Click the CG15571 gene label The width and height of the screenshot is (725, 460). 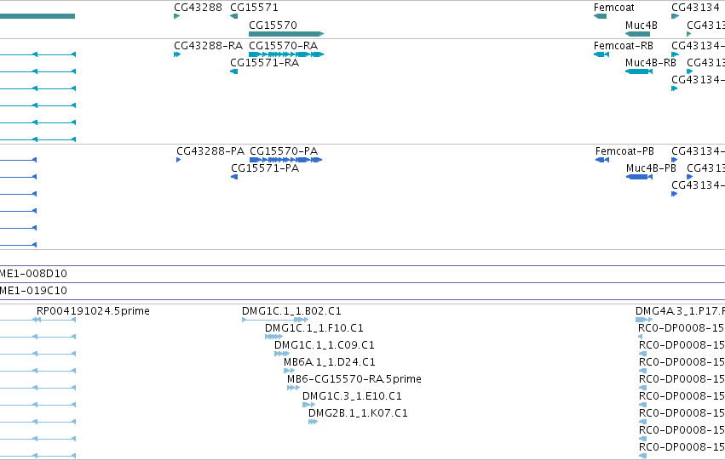(x=254, y=8)
